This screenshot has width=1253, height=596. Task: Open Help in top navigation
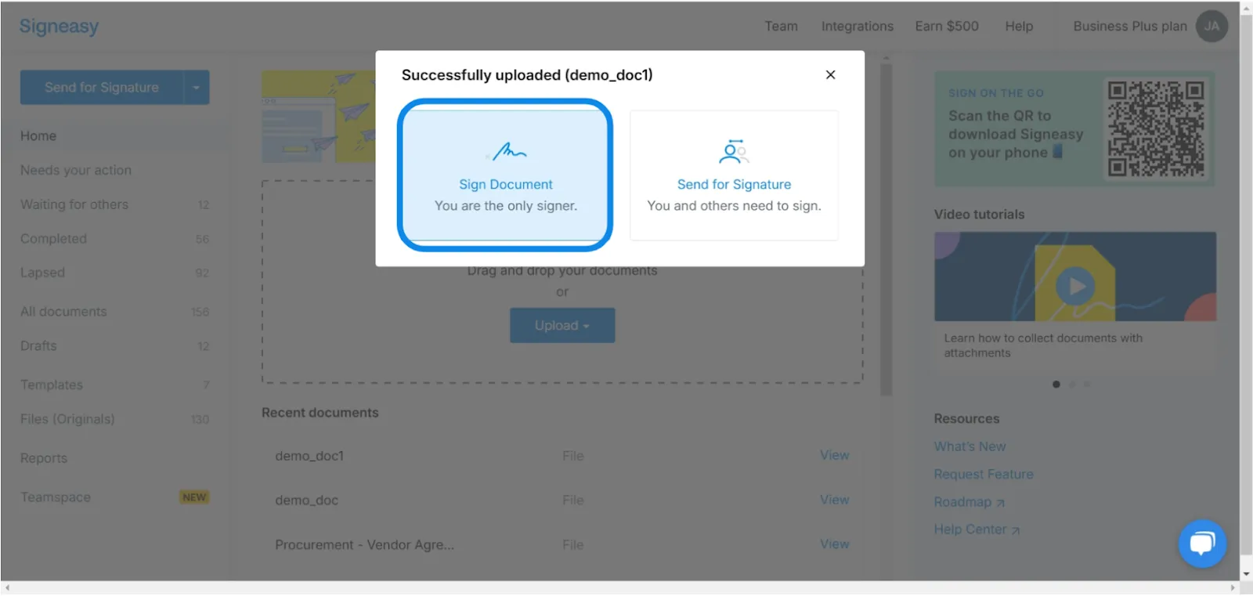click(1019, 26)
